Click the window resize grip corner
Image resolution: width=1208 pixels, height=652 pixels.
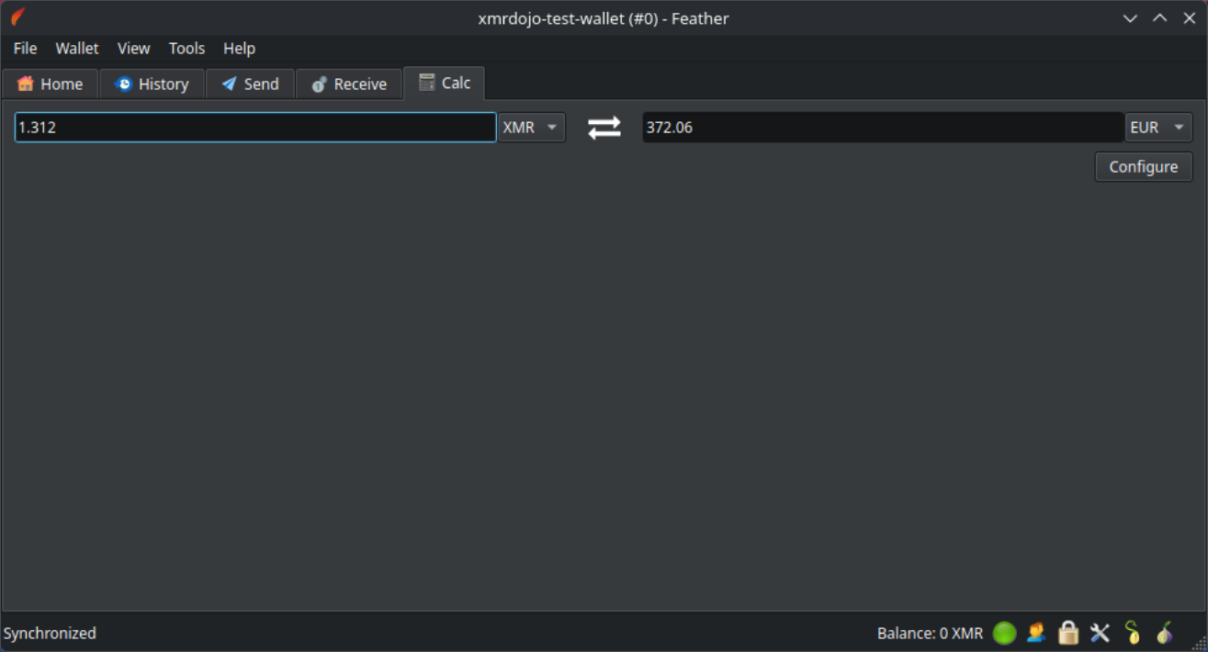point(1199,643)
